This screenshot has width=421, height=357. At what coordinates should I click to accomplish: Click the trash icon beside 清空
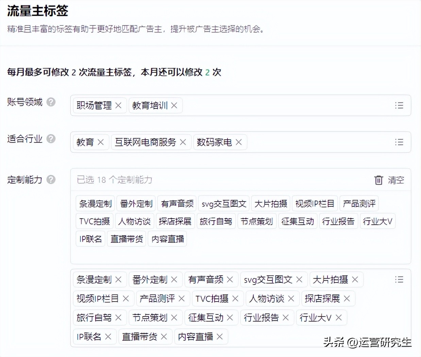pyautogui.click(x=378, y=180)
